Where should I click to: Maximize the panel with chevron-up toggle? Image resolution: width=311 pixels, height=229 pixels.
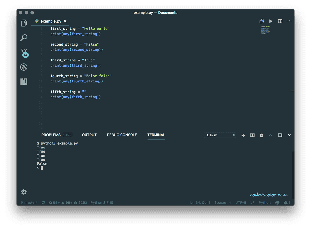(271, 135)
